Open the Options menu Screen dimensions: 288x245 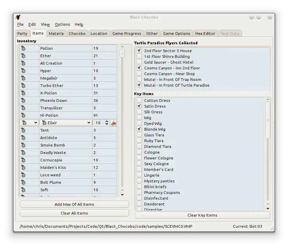click(62, 24)
